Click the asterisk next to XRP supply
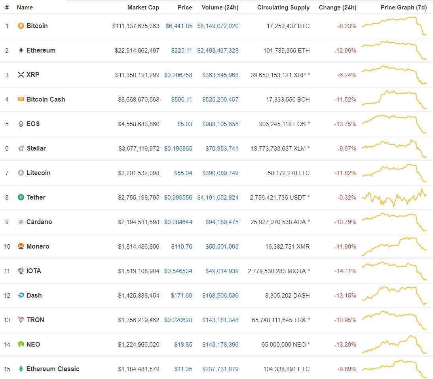 click(308, 75)
